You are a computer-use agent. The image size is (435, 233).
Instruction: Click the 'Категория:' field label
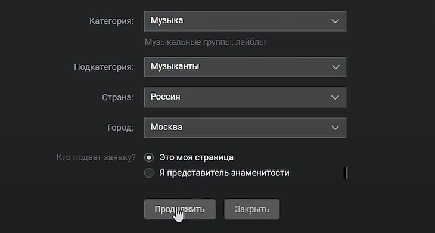111,21
